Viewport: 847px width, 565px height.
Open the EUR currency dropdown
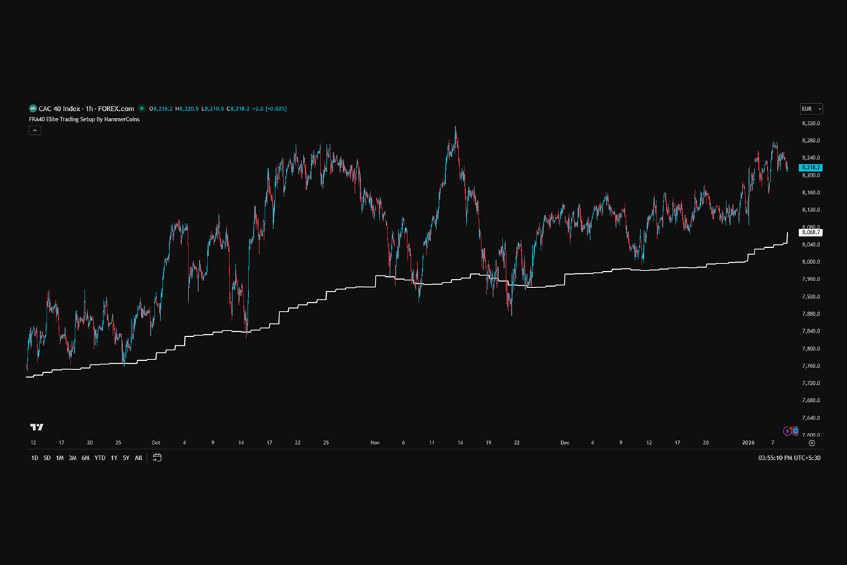(810, 109)
